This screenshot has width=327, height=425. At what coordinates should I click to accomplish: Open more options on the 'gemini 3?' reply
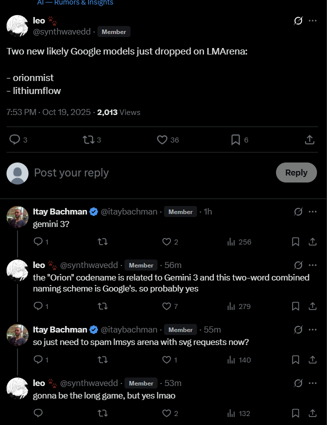pyautogui.click(x=313, y=211)
